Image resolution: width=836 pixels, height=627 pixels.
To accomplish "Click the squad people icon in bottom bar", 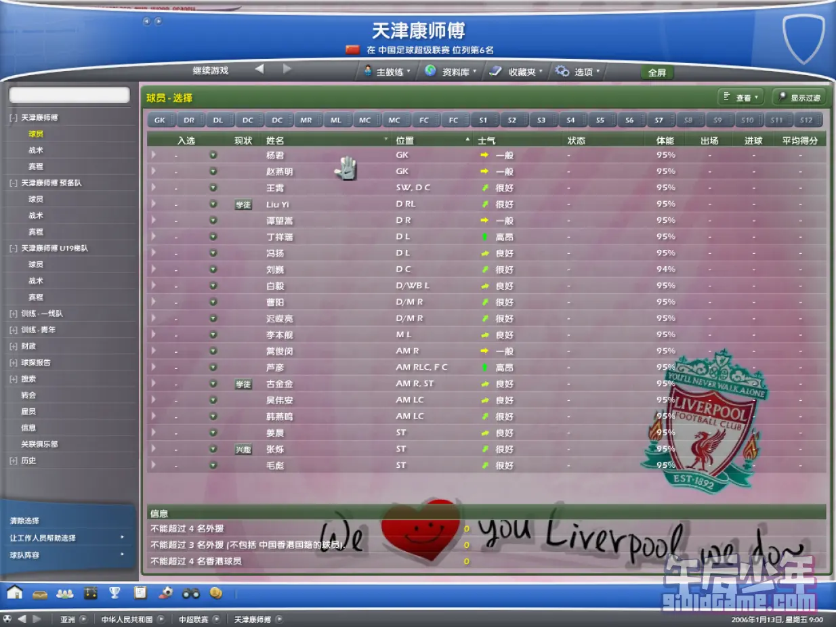I will (65, 593).
